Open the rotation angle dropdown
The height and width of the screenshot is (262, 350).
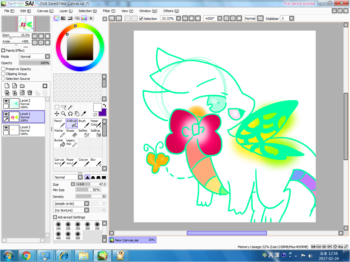220,18
